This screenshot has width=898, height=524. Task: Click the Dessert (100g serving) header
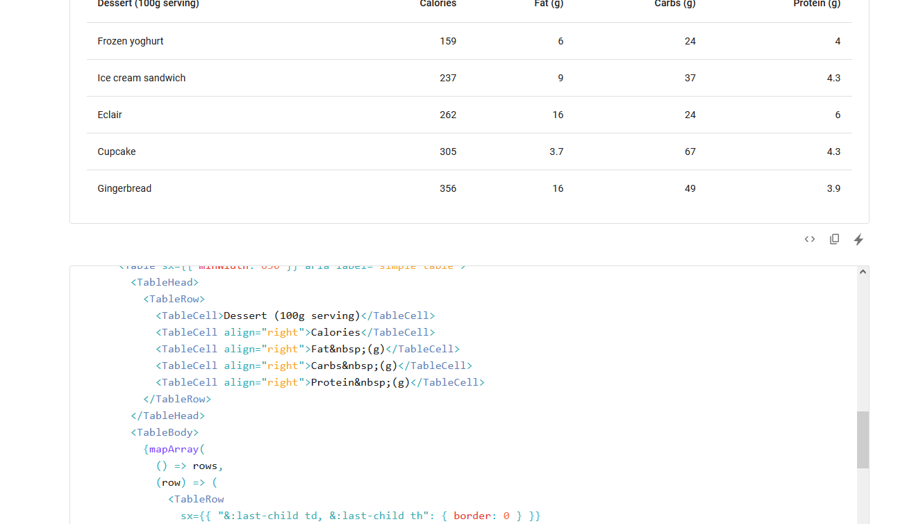tap(148, 3)
